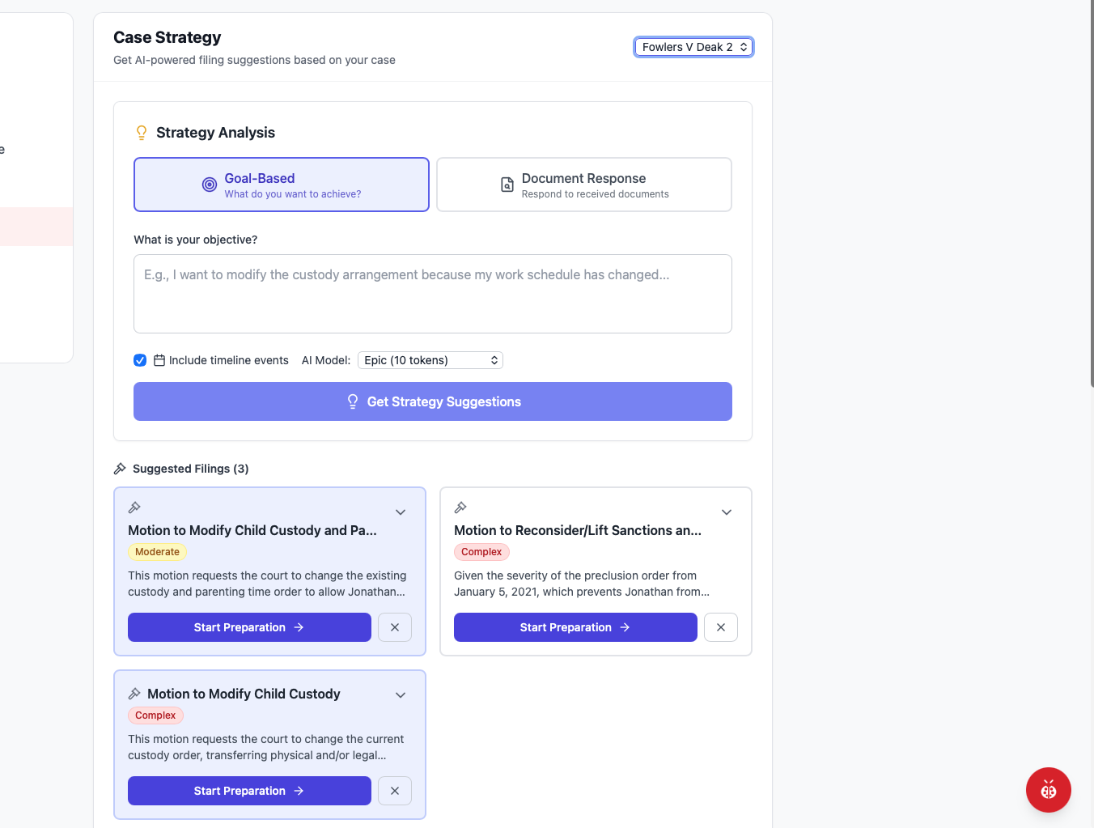Expand the Complex Motion to Modify Child Custody card

[401, 695]
